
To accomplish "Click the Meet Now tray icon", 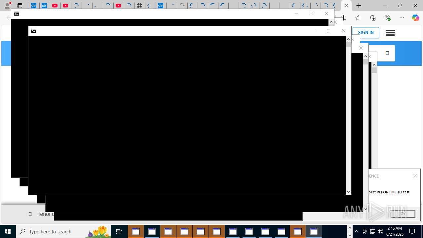I will pyautogui.click(x=365, y=231).
